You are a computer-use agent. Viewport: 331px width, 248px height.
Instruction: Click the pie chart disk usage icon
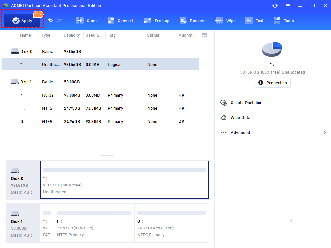(x=272, y=49)
